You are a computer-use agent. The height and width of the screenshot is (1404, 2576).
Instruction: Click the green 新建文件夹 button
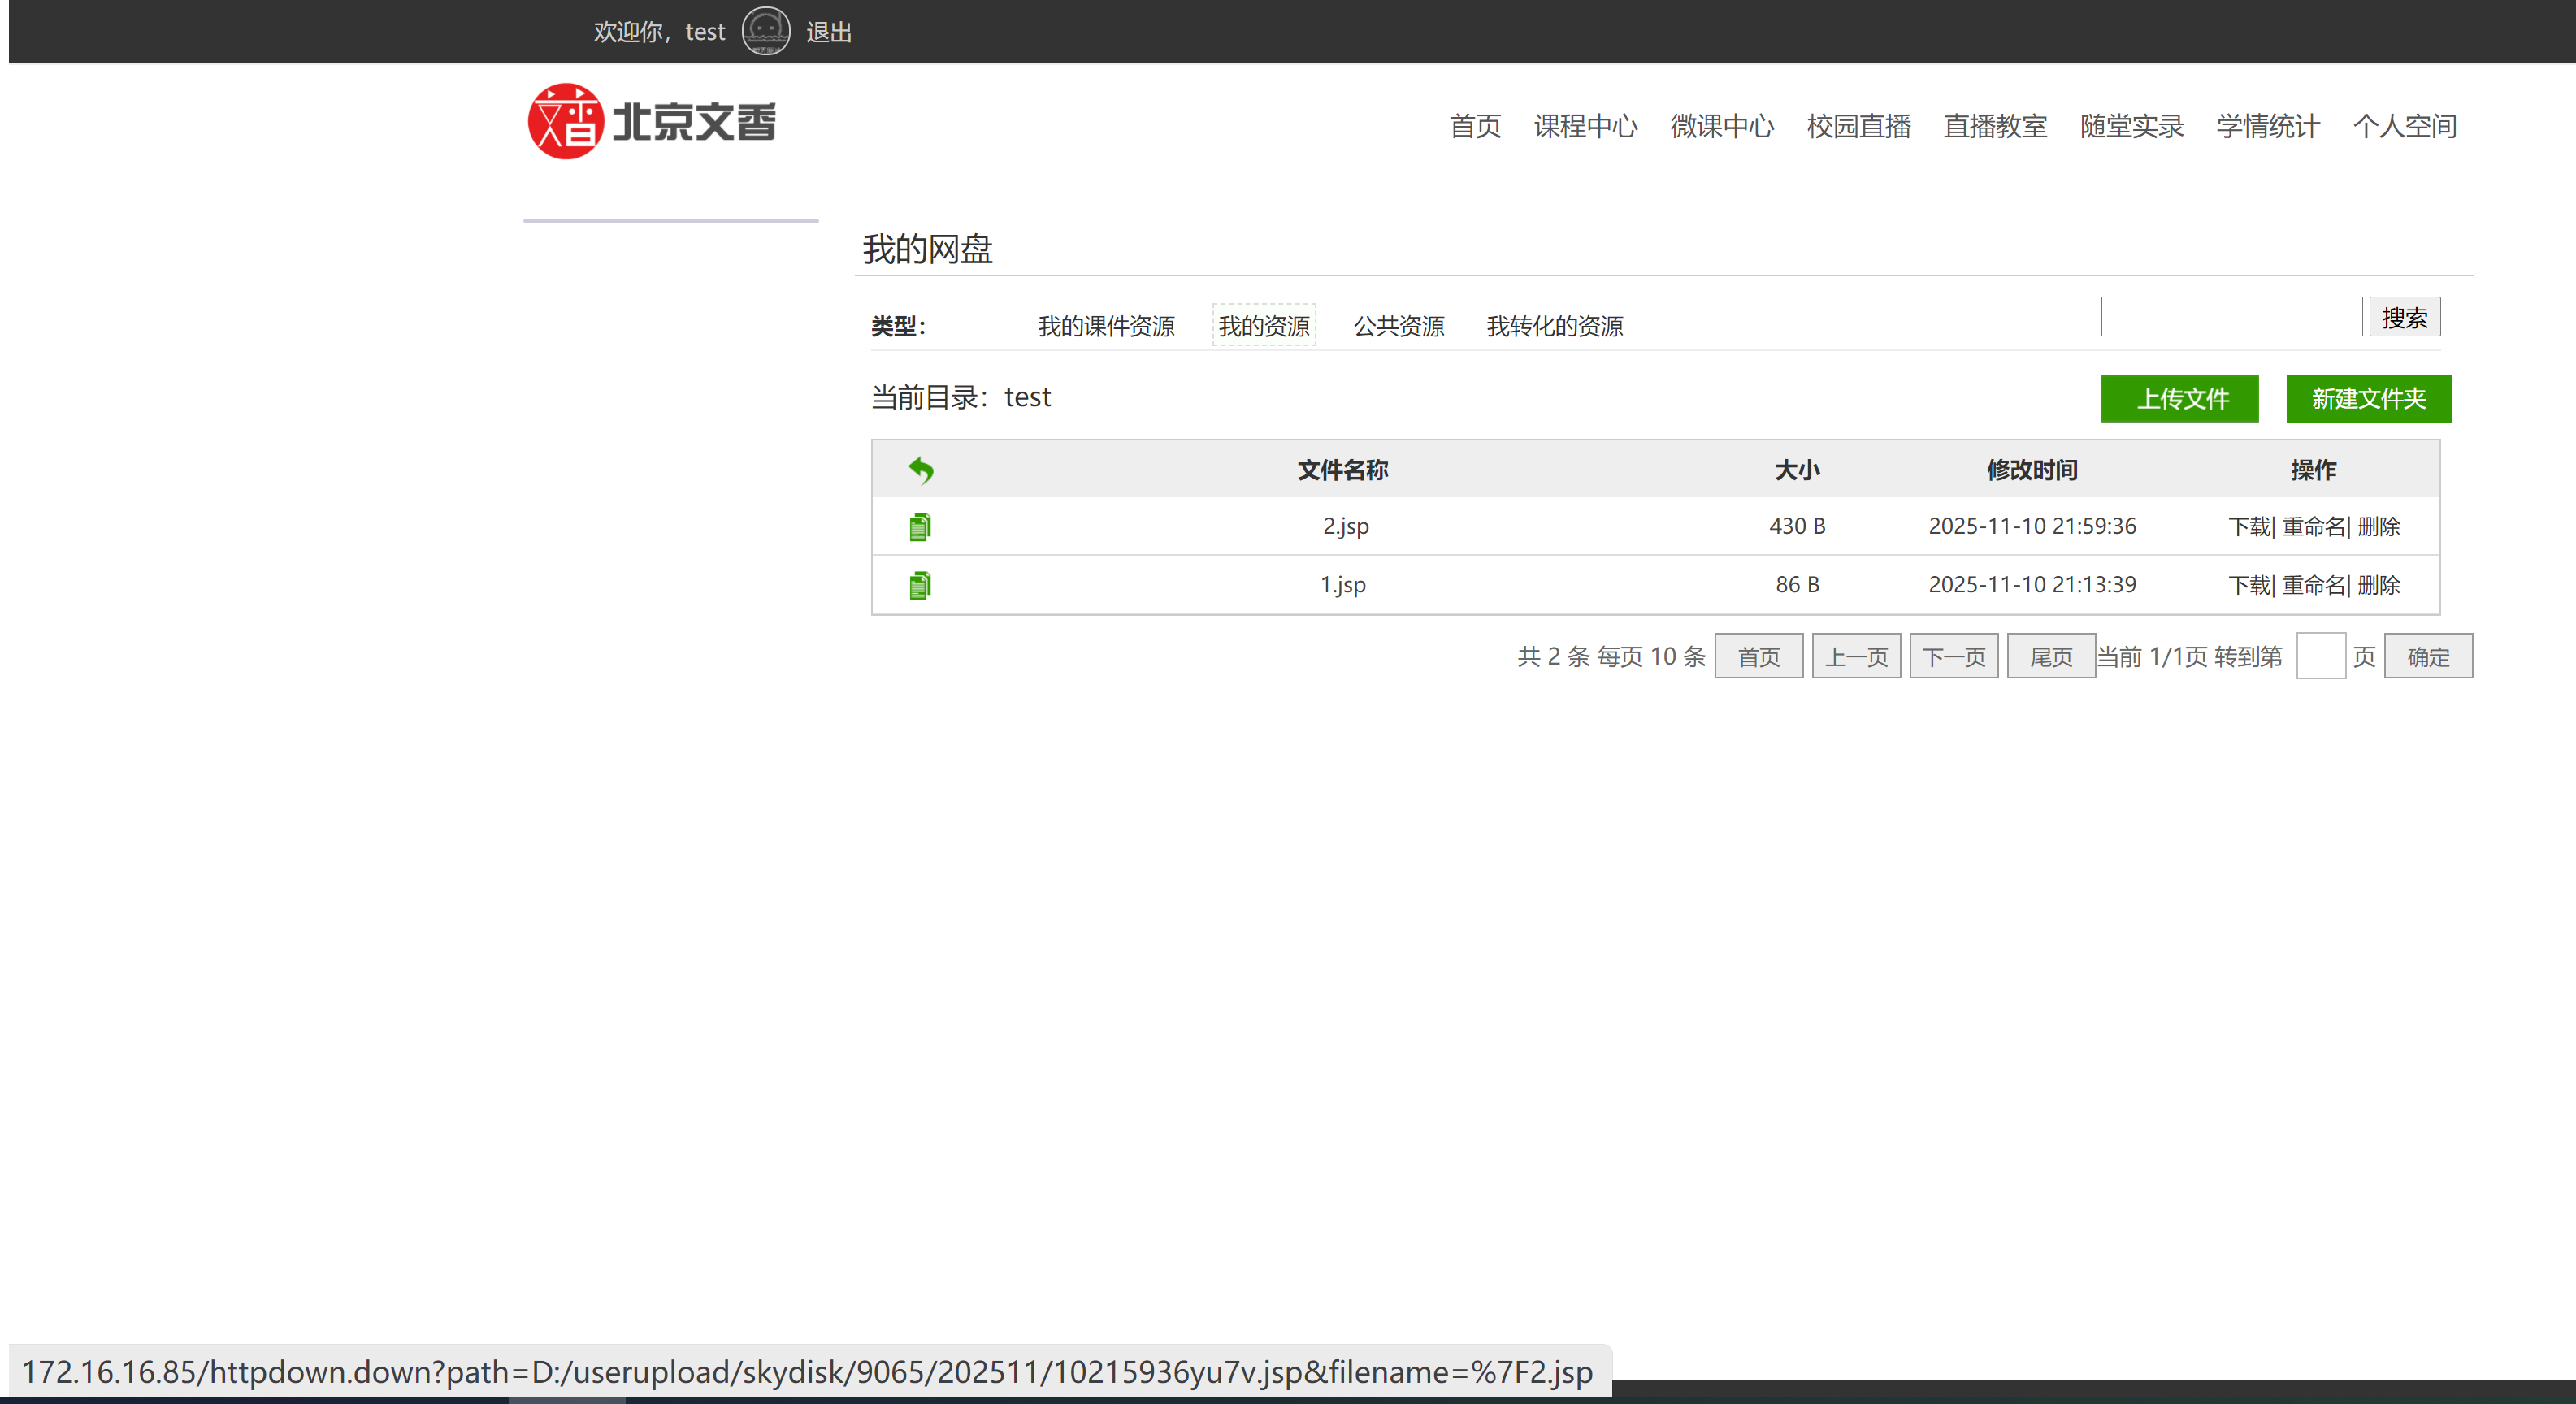pyautogui.click(x=2369, y=399)
